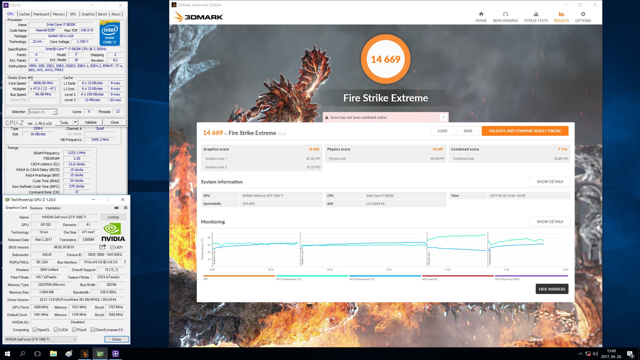Open CPU-Z Tools dropdown arrow
The height and width of the screenshot is (360, 640).
75,122
